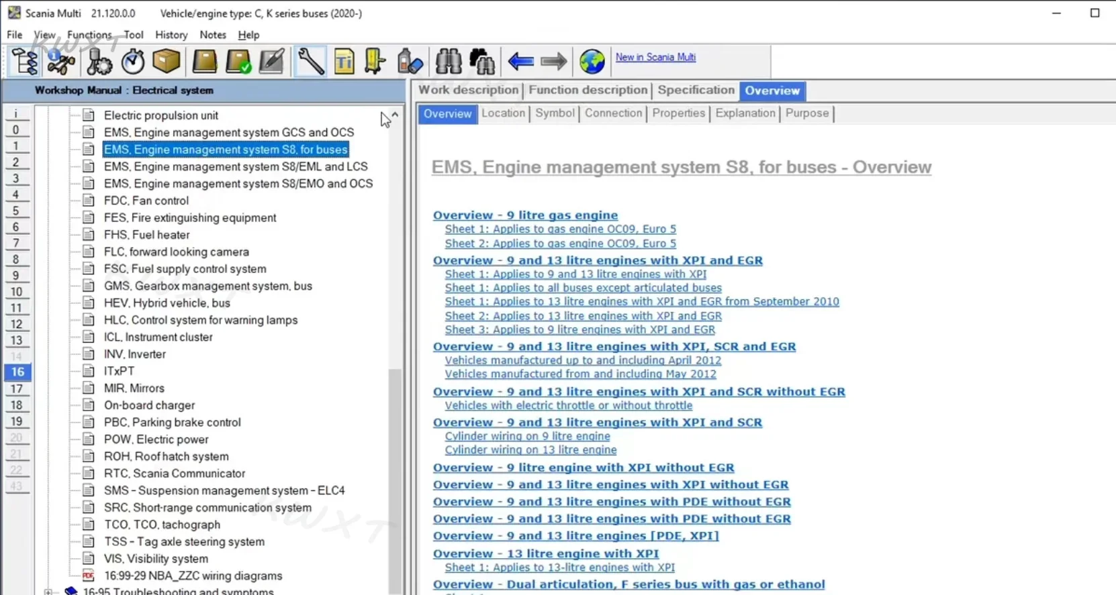Open Overview - Dual articulation, F series bus link
Image resolution: width=1116 pixels, height=595 pixels.
click(x=629, y=584)
